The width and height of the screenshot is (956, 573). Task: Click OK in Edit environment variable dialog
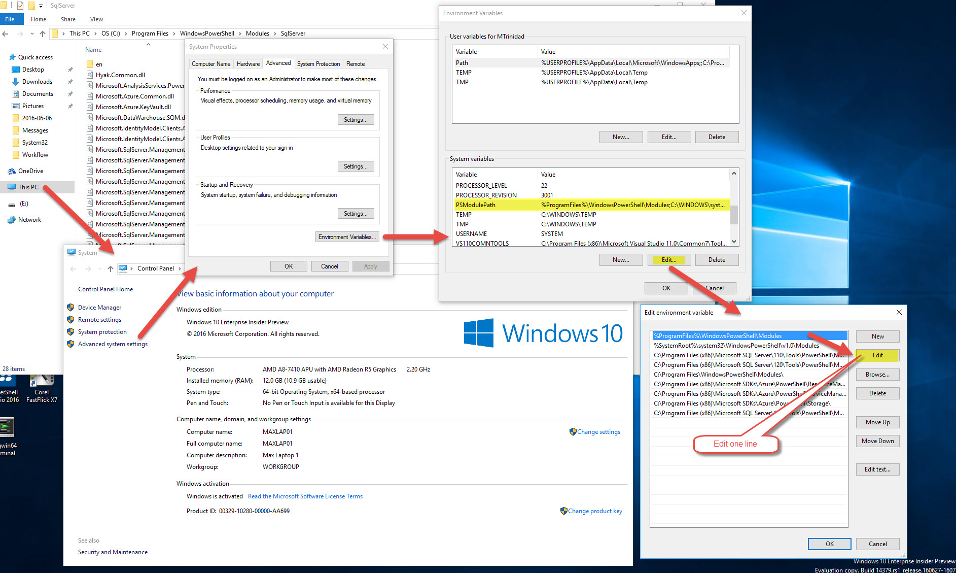[829, 544]
